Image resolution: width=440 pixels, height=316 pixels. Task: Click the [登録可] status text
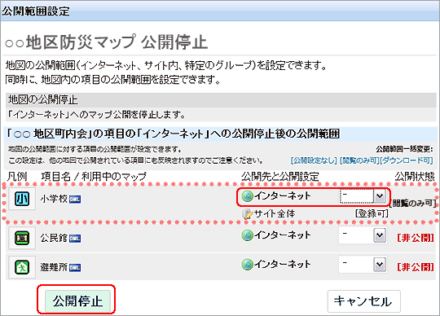(x=372, y=214)
